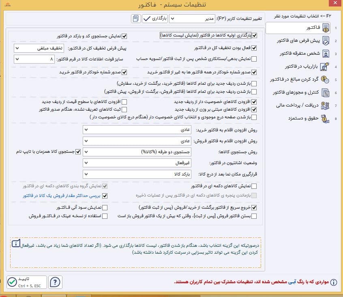Select the receipt / payment (دریافت / پرداخت) icon
343x297 pixels.
tap(325, 106)
